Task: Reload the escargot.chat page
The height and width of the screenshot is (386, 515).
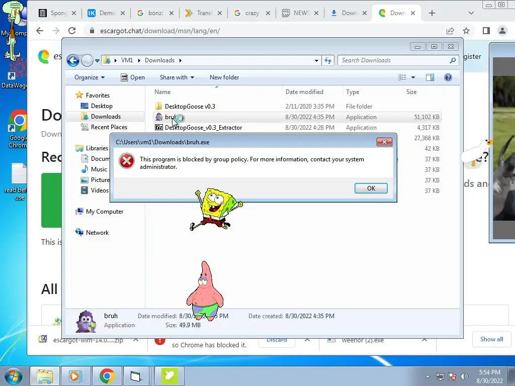Action: tap(72, 31)
